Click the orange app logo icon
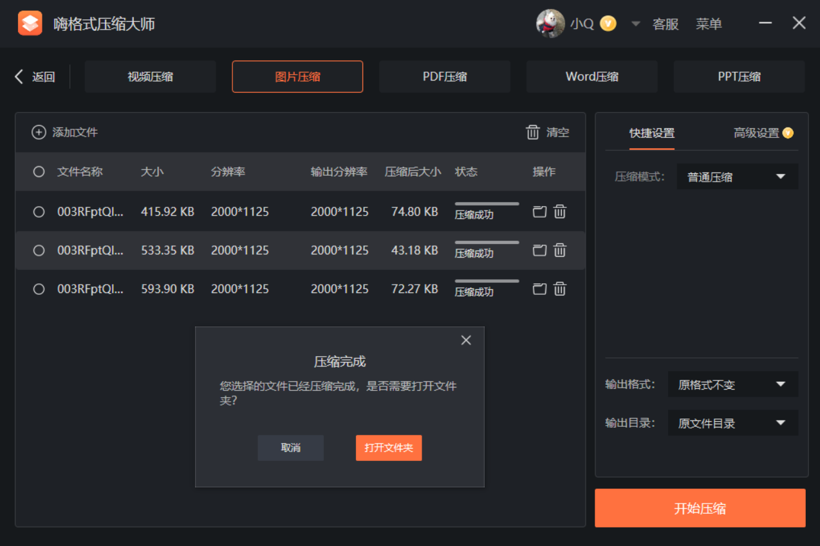This screenshot has height=546, width=820. (x=30, y=24)
